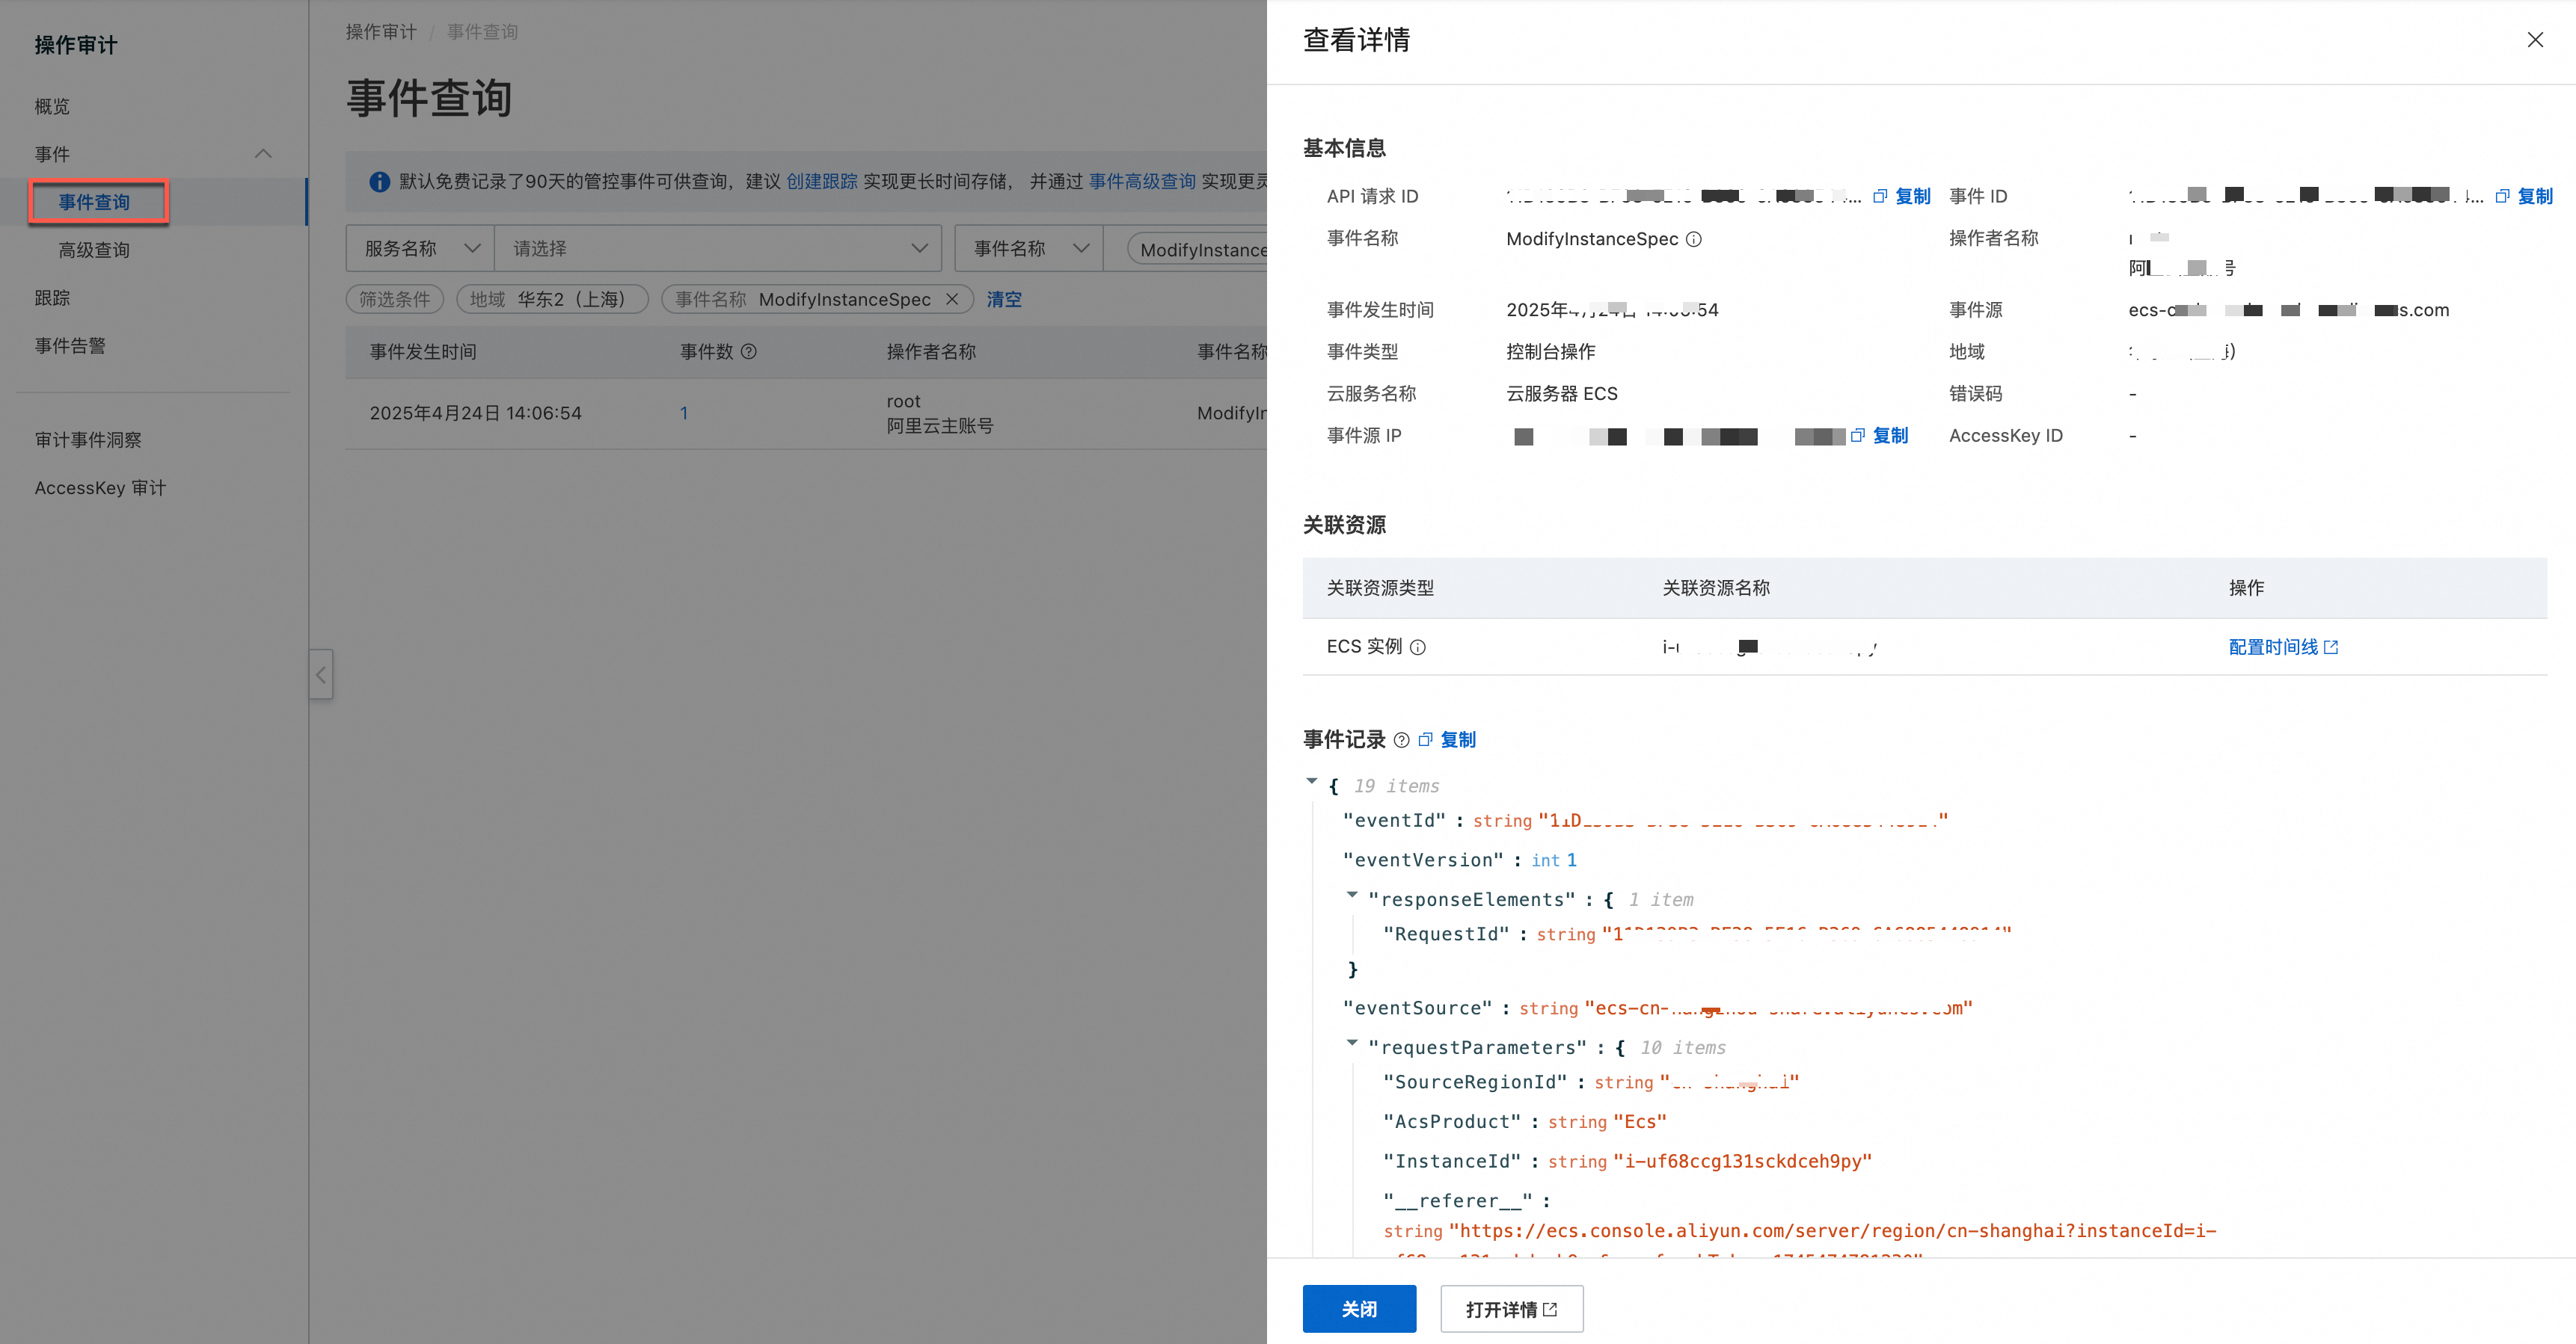Click the 筛选条件 tag label
This screenshot has height=1344, width=2576.
tap(394, 299)
